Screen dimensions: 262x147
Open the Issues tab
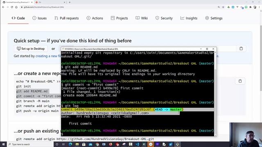coord(39,18)
